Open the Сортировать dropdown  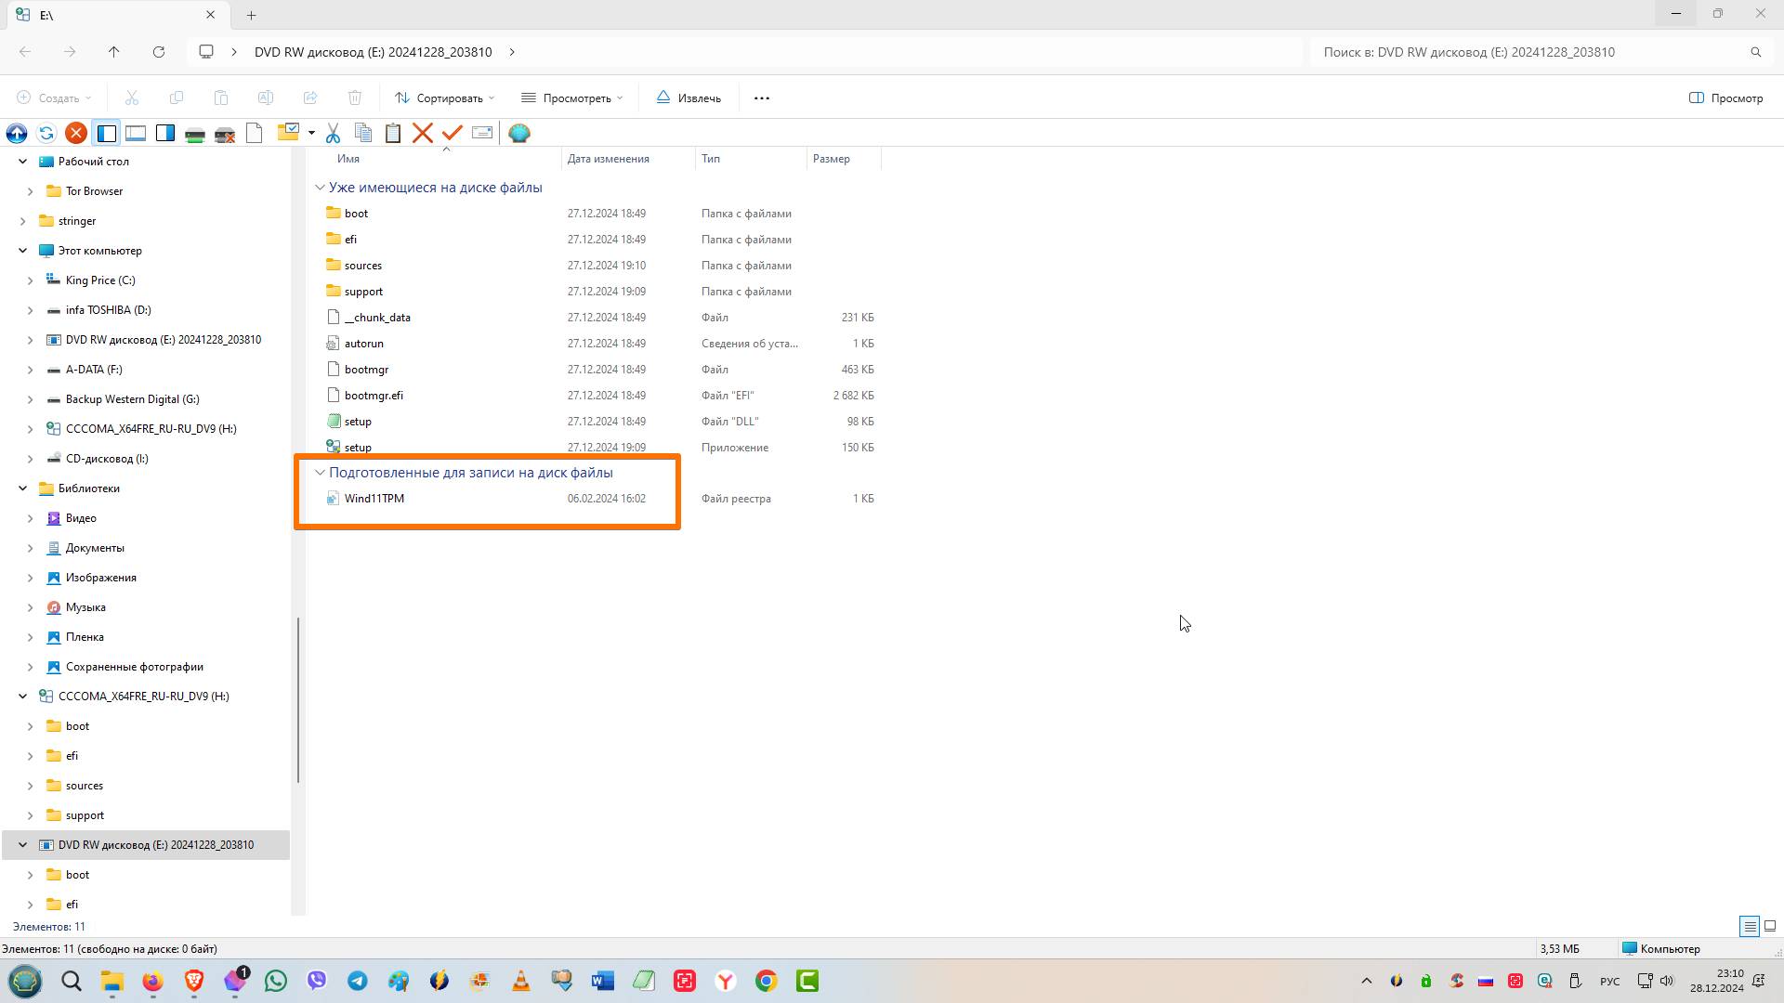[444, 98]
